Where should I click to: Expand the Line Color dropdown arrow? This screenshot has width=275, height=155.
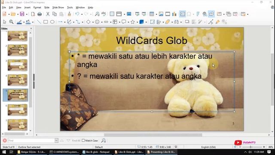click(24, 22)
